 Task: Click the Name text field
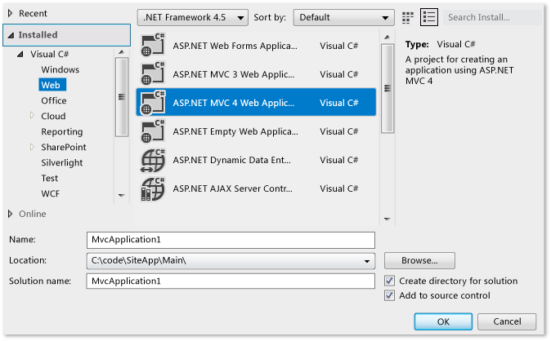[x=231, y=240]
